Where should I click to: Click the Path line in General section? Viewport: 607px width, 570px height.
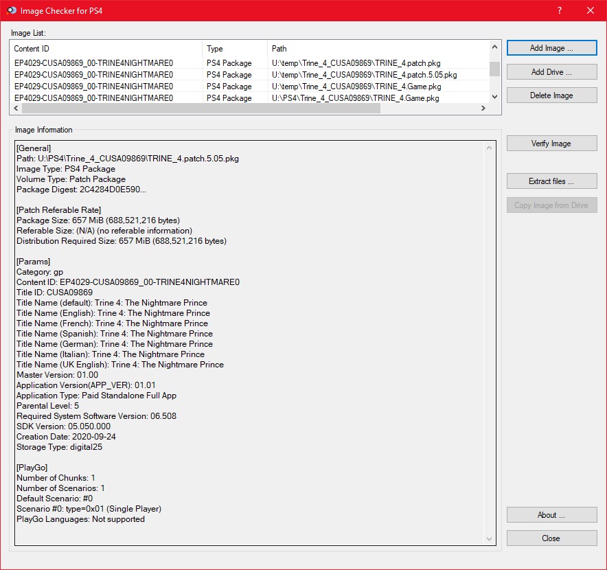click(x=128, y=159)
